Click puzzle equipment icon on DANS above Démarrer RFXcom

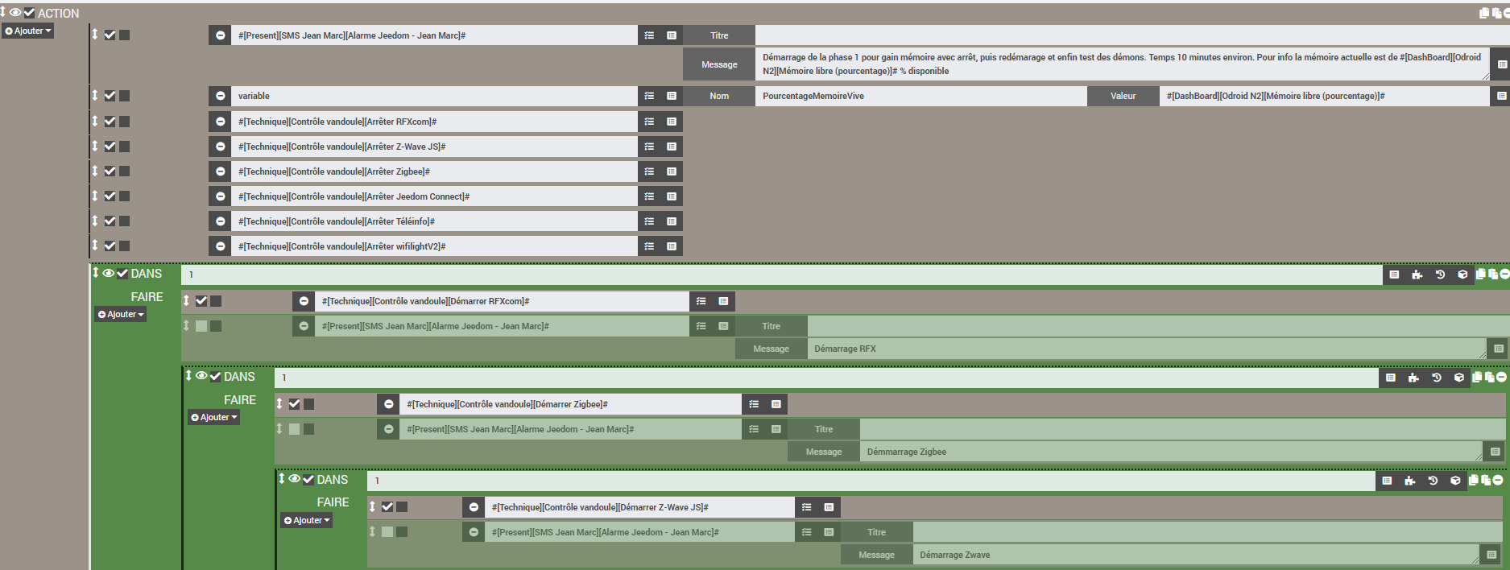[x=1417, y=275]
